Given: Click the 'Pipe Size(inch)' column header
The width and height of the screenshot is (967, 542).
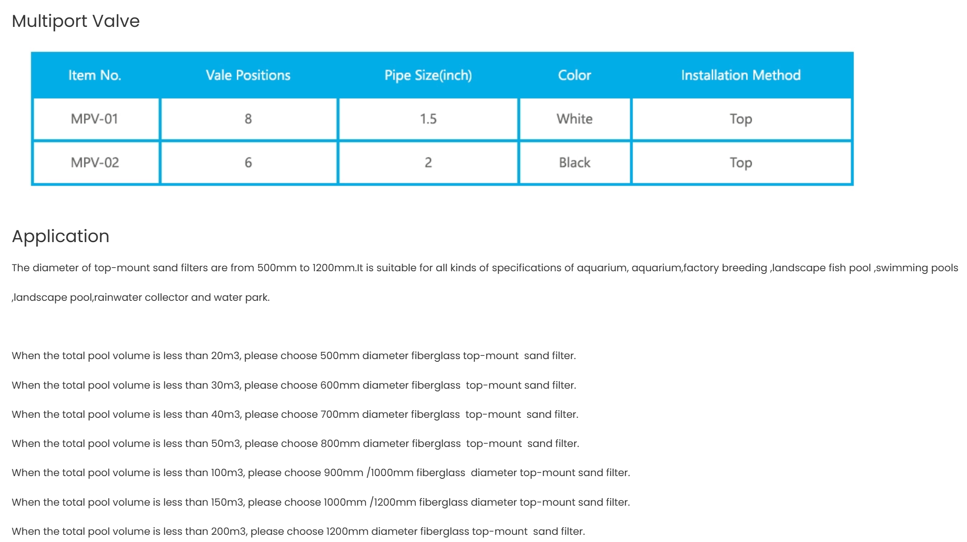Looking at the screenshot, I should (428, 75).
